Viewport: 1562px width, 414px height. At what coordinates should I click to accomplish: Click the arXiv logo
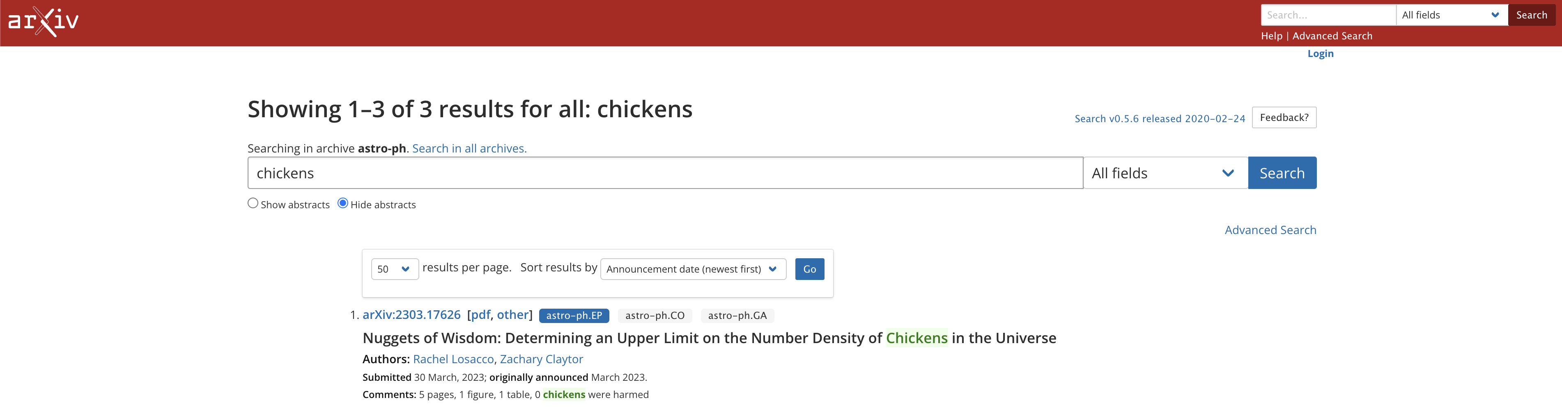[x=42, y=21]
